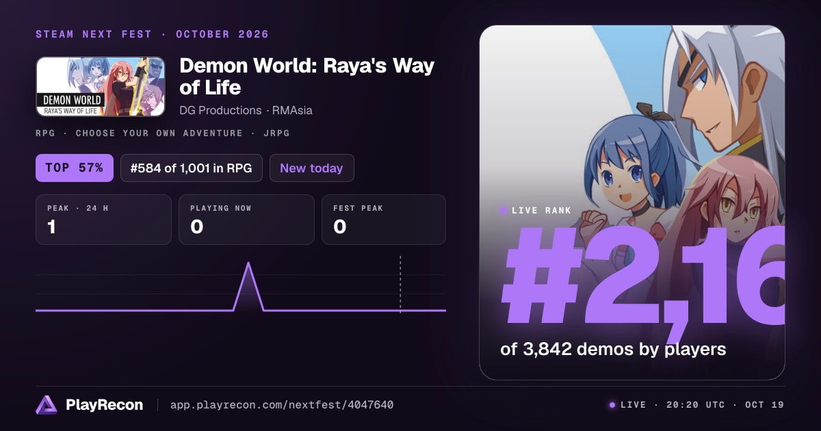
Task: Click the spike on the player chart
Action: coord(248,286)
